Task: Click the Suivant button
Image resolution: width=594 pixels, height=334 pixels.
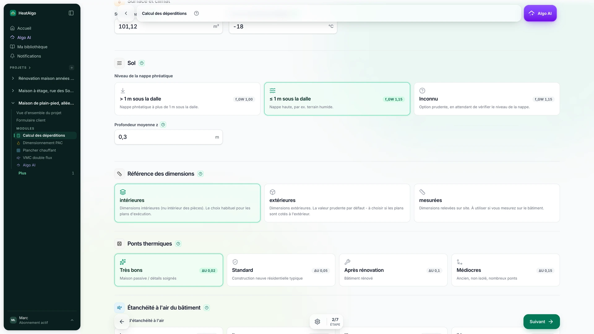Action: click(x=541, y=322)
